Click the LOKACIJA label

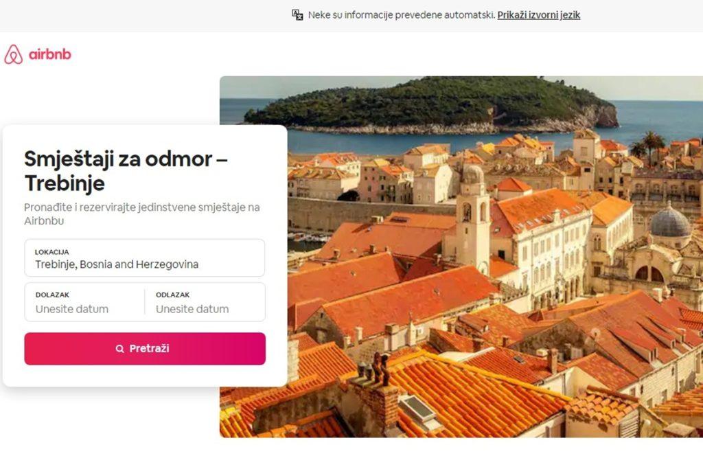click(x=52, y=252)
